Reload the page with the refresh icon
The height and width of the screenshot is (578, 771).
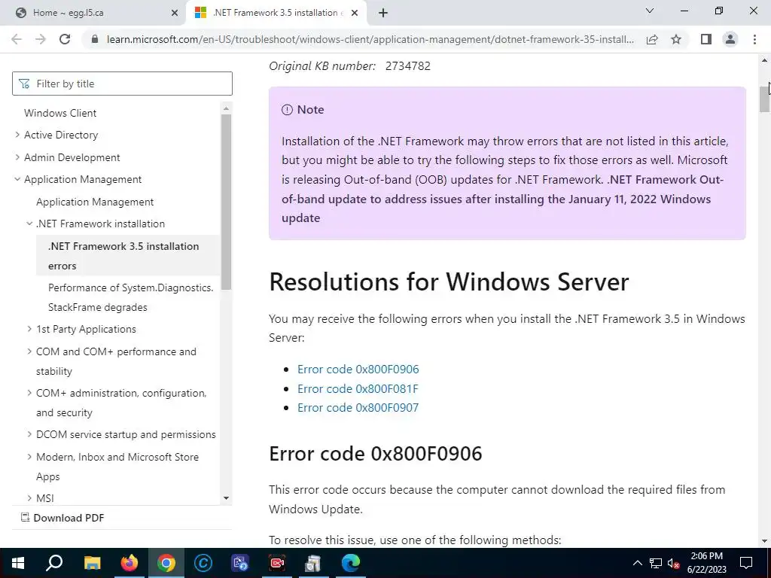point(65,39)
